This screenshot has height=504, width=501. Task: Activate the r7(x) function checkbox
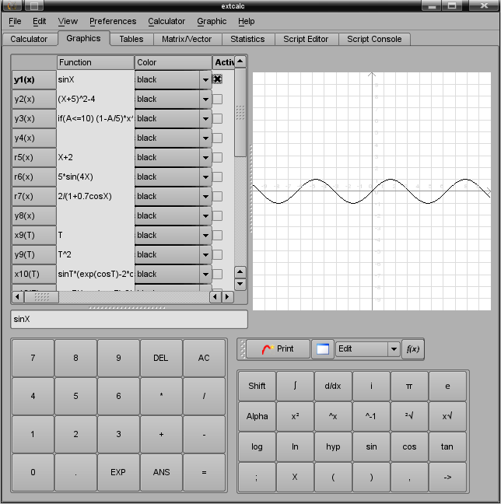click(217, 197)
